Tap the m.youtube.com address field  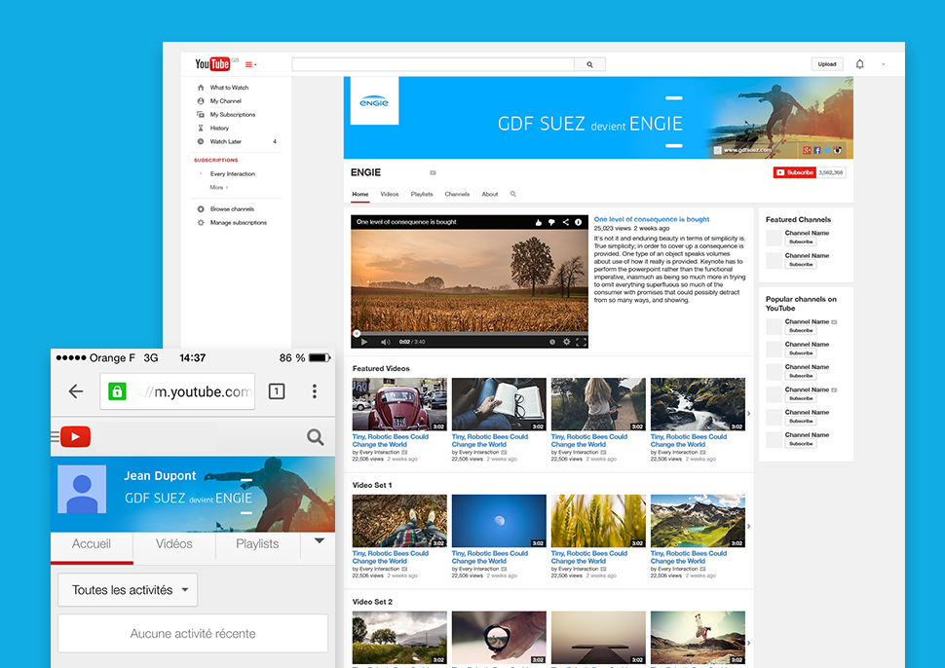coord(177,391)
